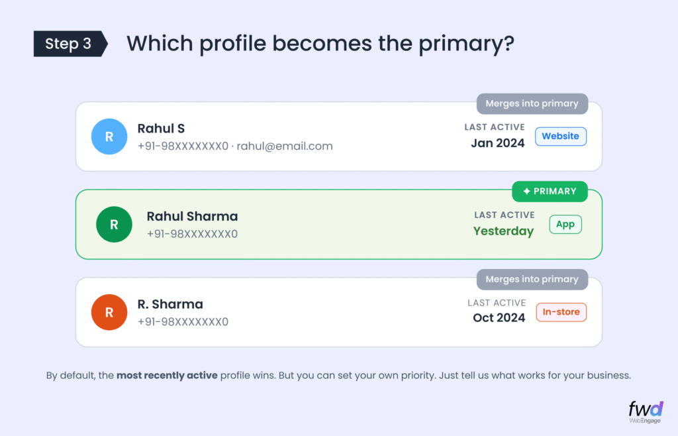This screenshot has height=436, width=678.
Task: Click the fwd WebEngage logo
Action: point(646,411)
